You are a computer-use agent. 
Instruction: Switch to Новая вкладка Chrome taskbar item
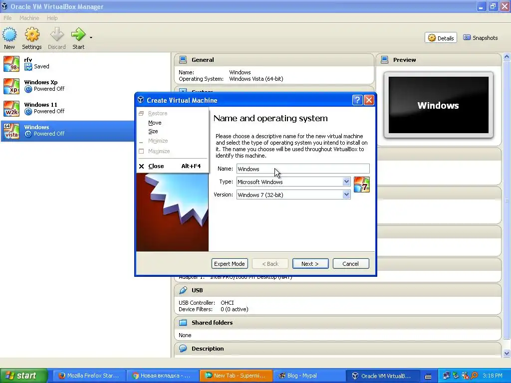pos(163,376)
